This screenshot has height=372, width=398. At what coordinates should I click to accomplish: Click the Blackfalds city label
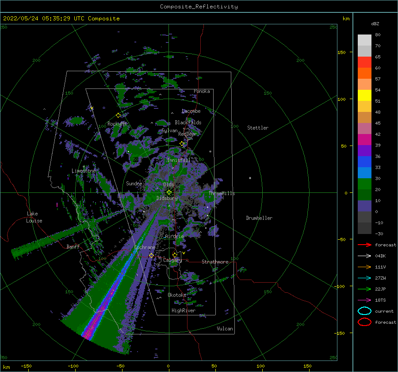(x=188, y=123)
